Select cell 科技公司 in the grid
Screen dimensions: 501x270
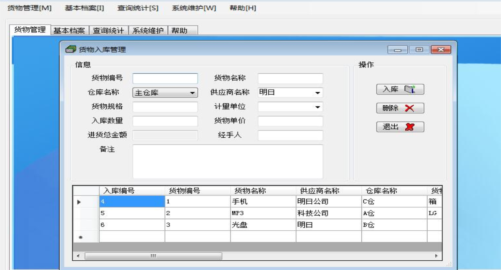coord(329,213)
